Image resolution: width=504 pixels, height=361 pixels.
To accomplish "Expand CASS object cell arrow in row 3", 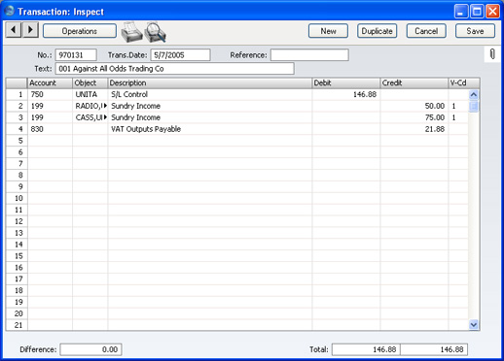I will click(x=105, y=117).
